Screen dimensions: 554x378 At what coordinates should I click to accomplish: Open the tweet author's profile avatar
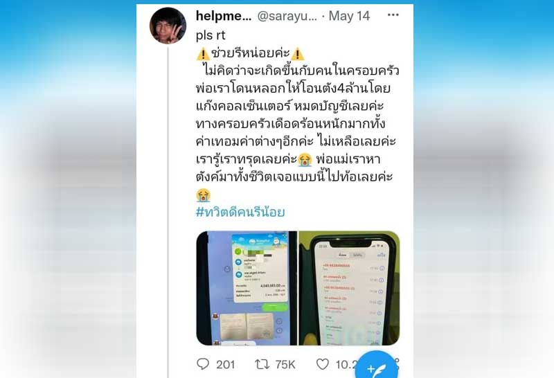[168, 26]
